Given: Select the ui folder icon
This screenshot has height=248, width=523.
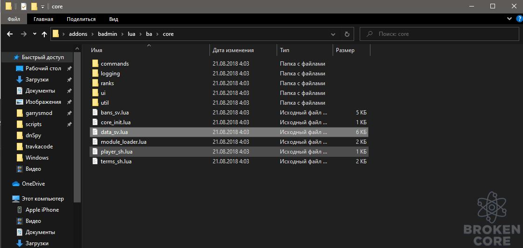Looking at the screenshot, I should tap(95, 93).
